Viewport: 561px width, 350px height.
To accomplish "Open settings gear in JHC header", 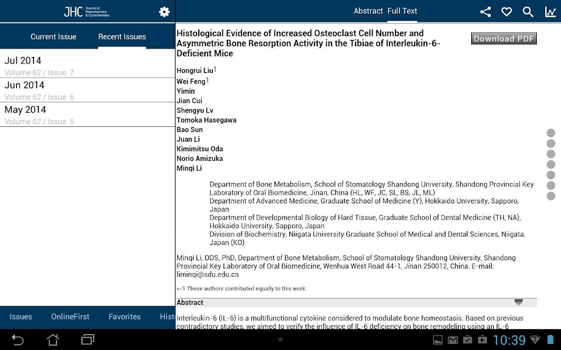I will (x=164, y=12).
